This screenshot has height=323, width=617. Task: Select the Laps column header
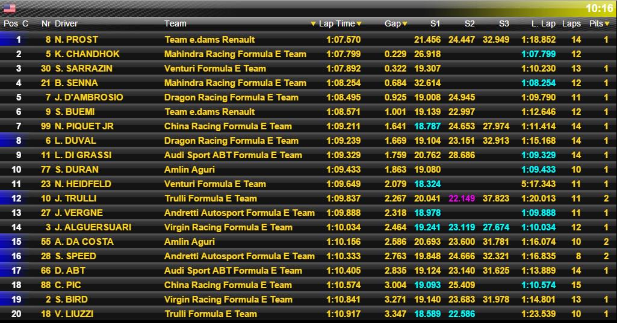coord(571,23)
